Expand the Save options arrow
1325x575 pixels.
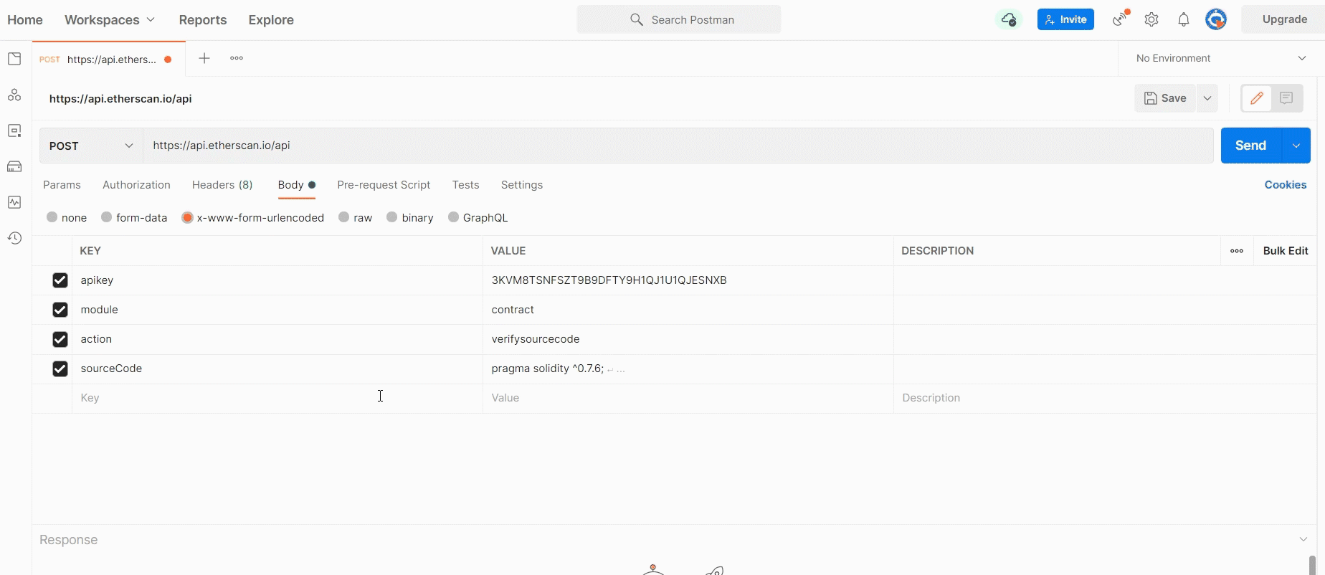point(1207,98)
